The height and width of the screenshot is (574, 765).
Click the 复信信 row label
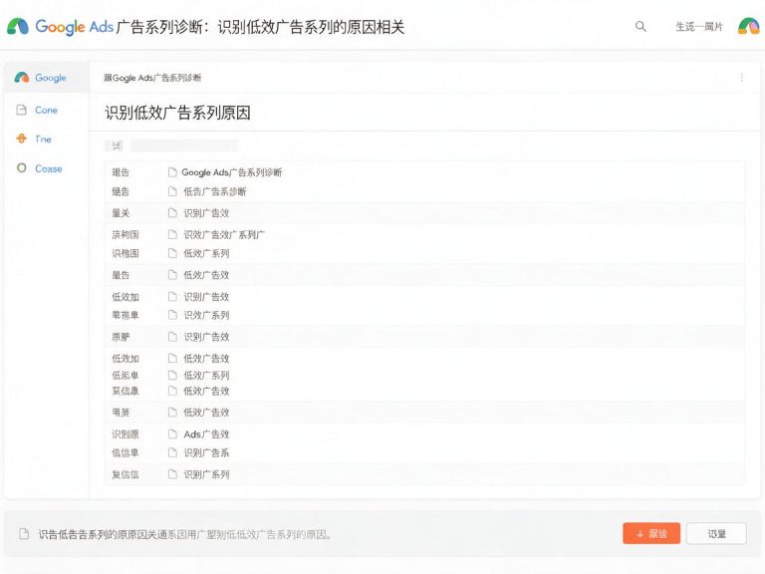point(126,474)
